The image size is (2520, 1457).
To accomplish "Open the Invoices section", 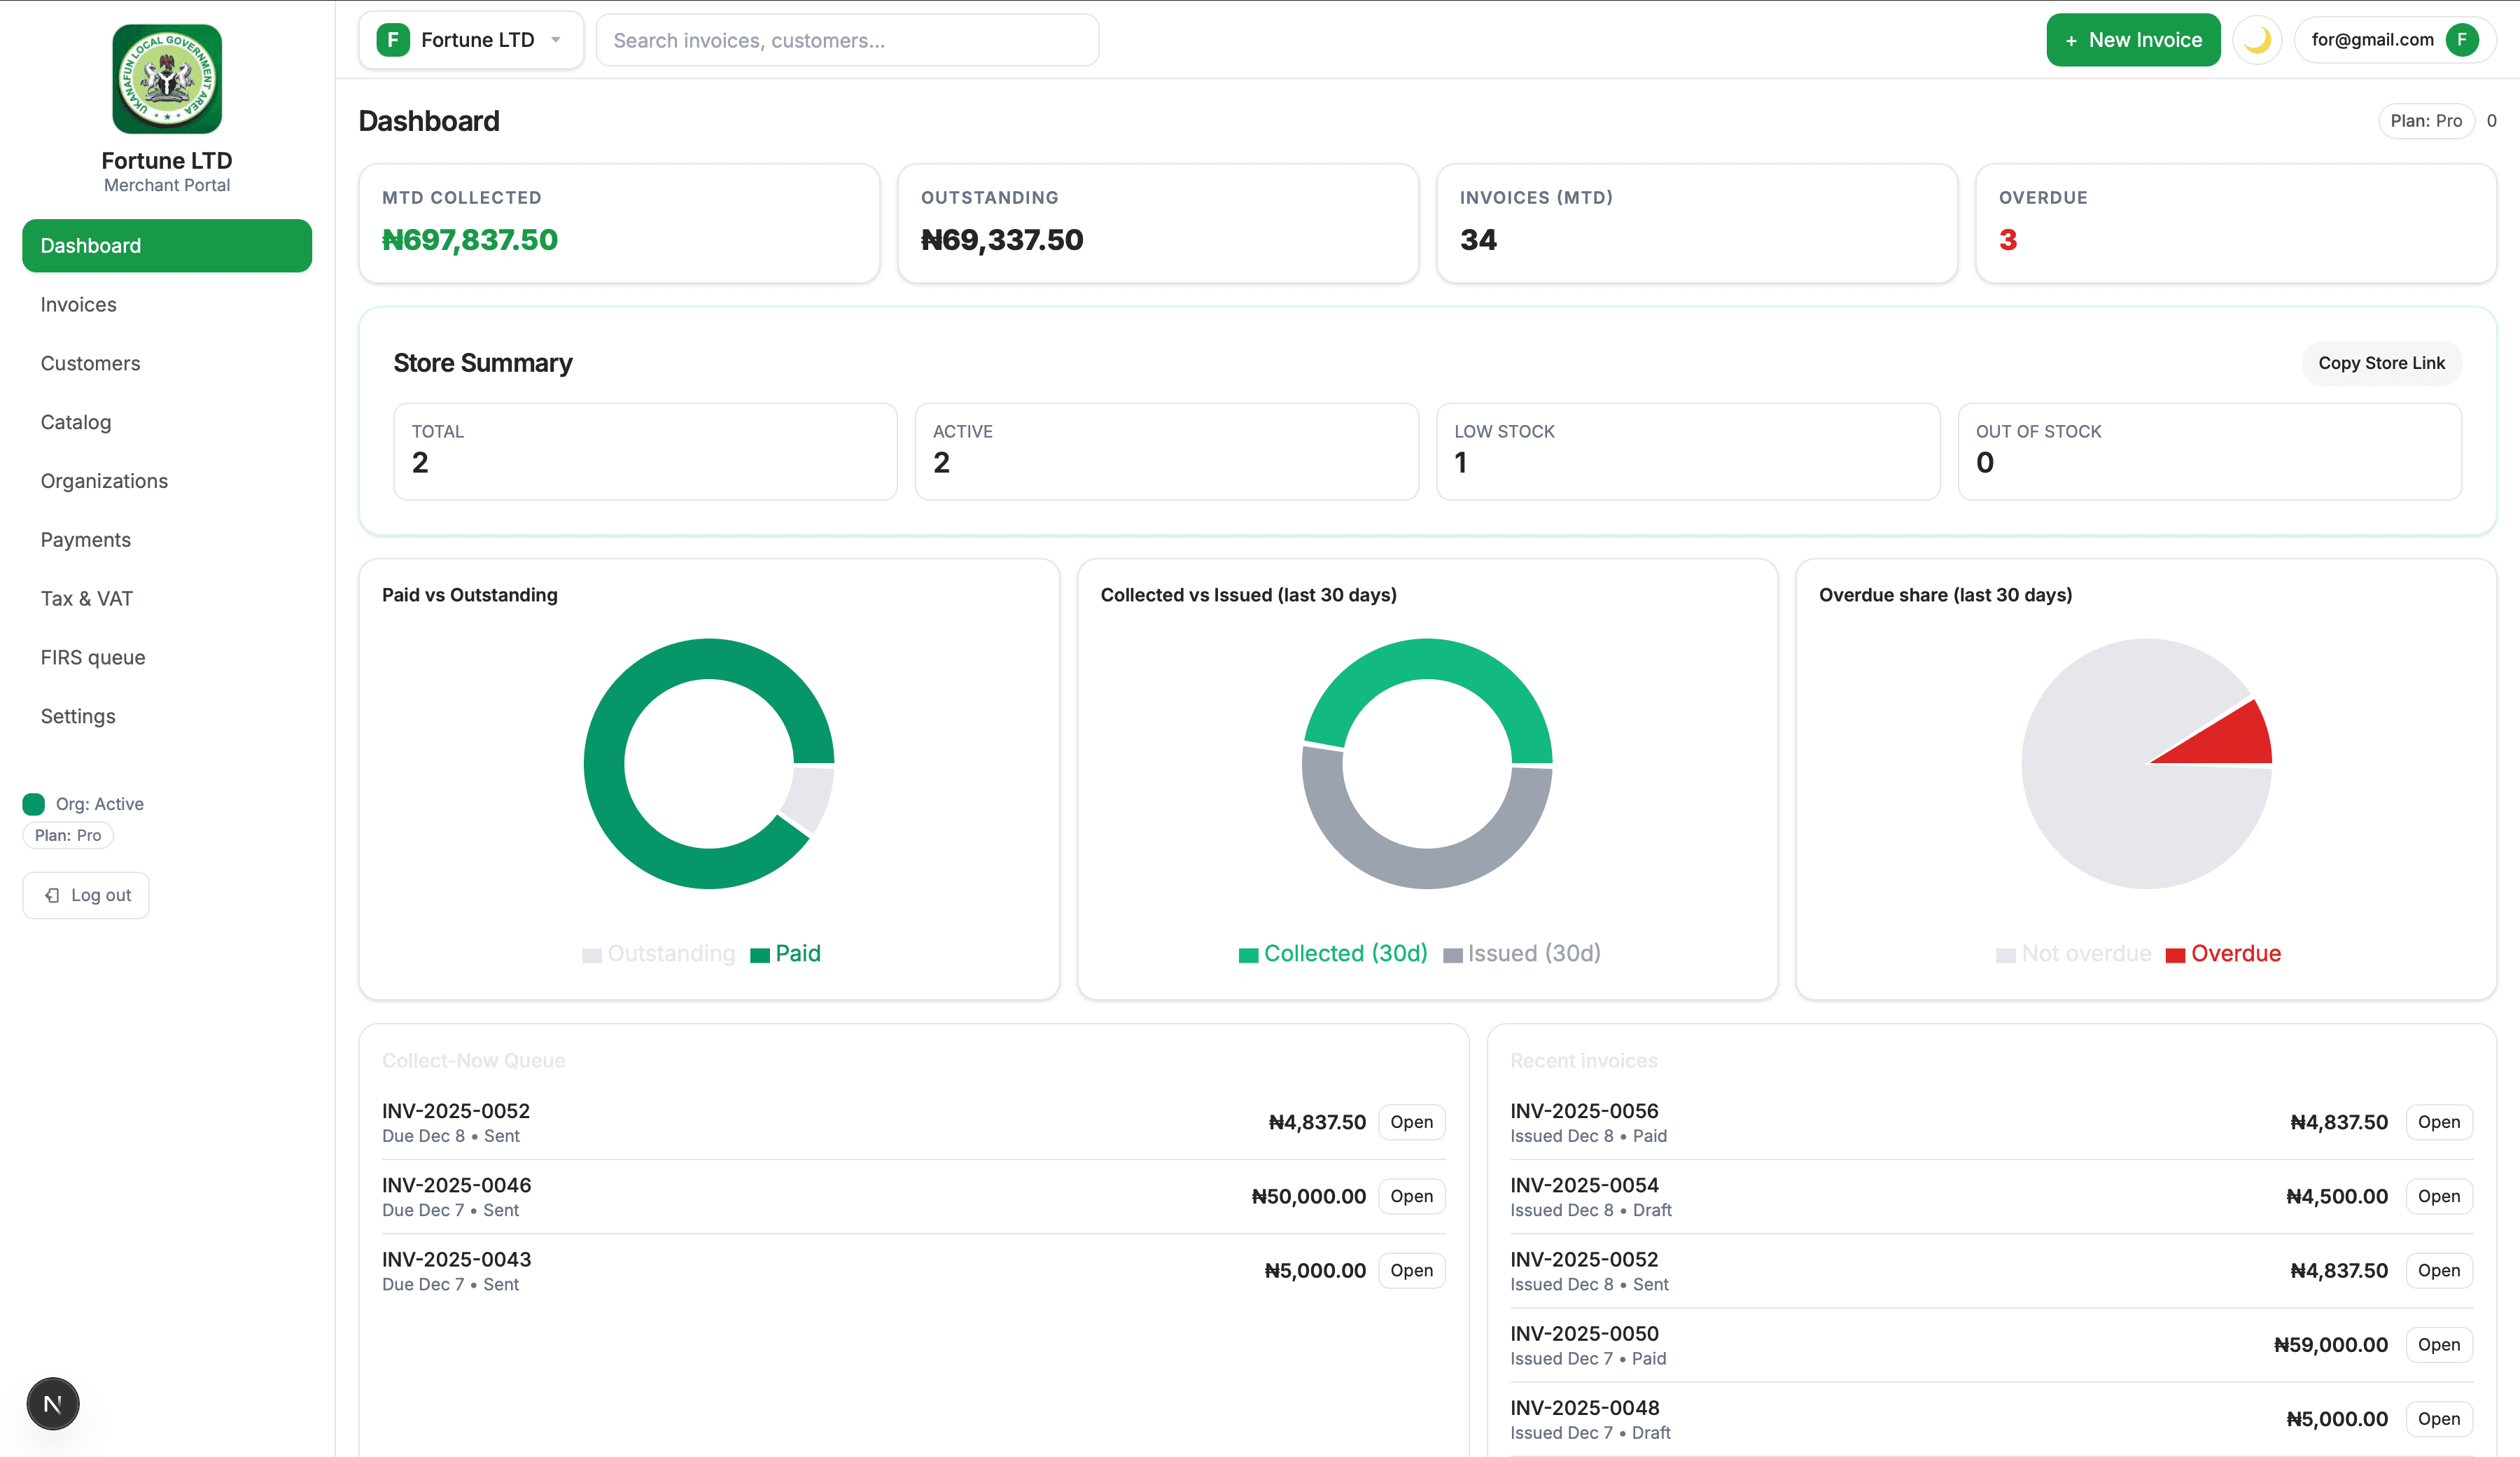I will click(x=78, y=304).
